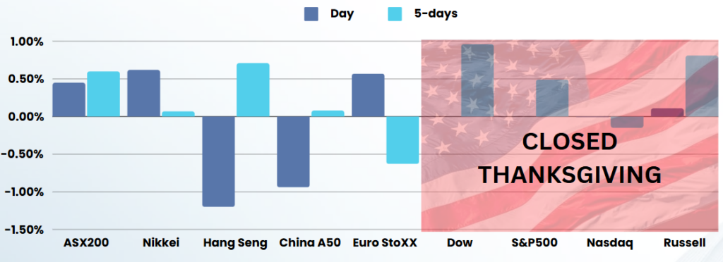723x262 pixels.
Task: Click the Hang Seng axis label
Action: (235, 243)
